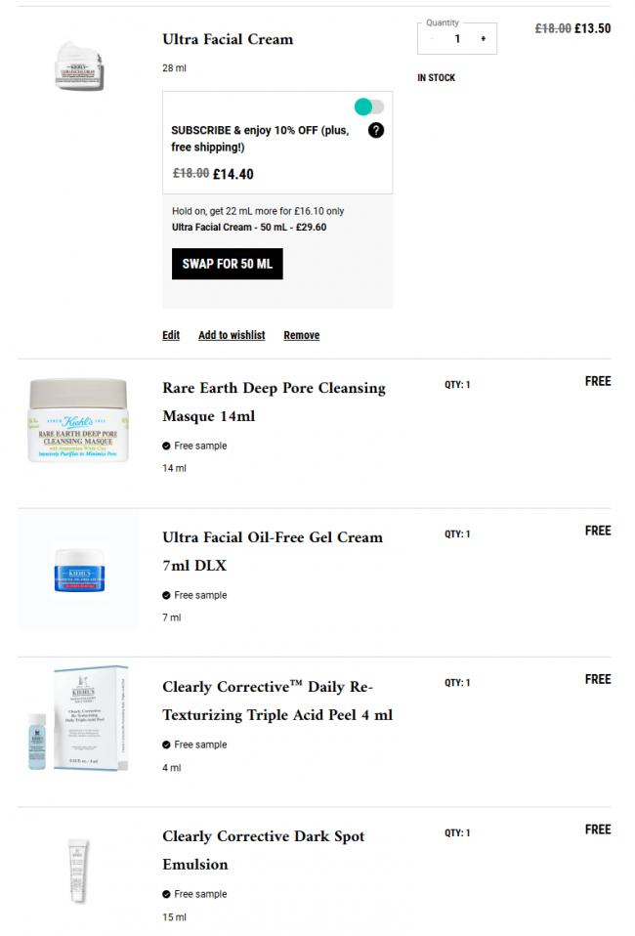Open Clearly Corrective Dark Spot Emulsion title

click(x=263, y=850)
